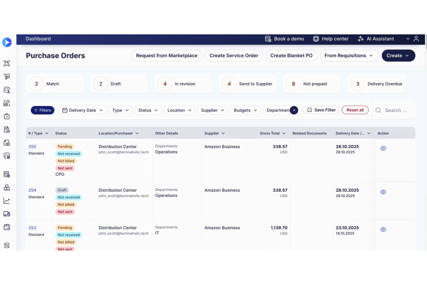Image resolution: width=427 pixels, height=285 pixels.
Task: Expand the From Requisitions dropdown
Action: [349, 55]
